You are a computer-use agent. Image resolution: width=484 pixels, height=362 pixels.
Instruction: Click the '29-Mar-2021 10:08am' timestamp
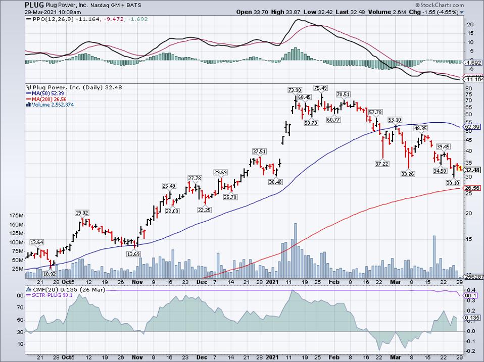[x=53, y=12]
